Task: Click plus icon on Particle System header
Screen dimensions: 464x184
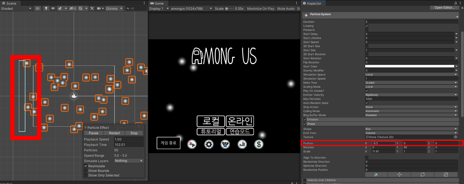Action: (457, 17)
